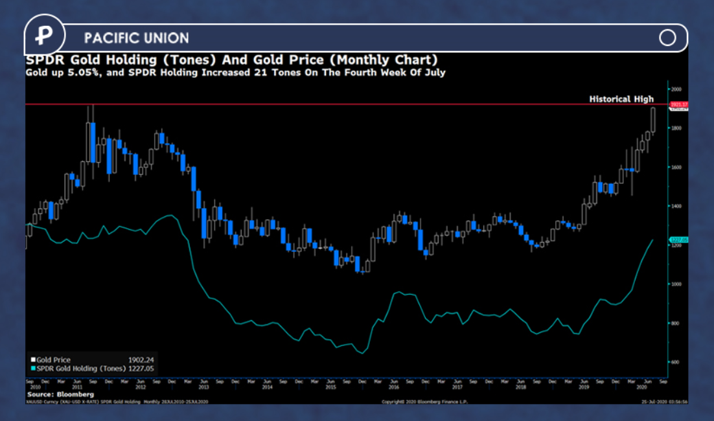Click the Gold Price legend label
The height and width of the screenshot is (421, 714).
(53, 360)
